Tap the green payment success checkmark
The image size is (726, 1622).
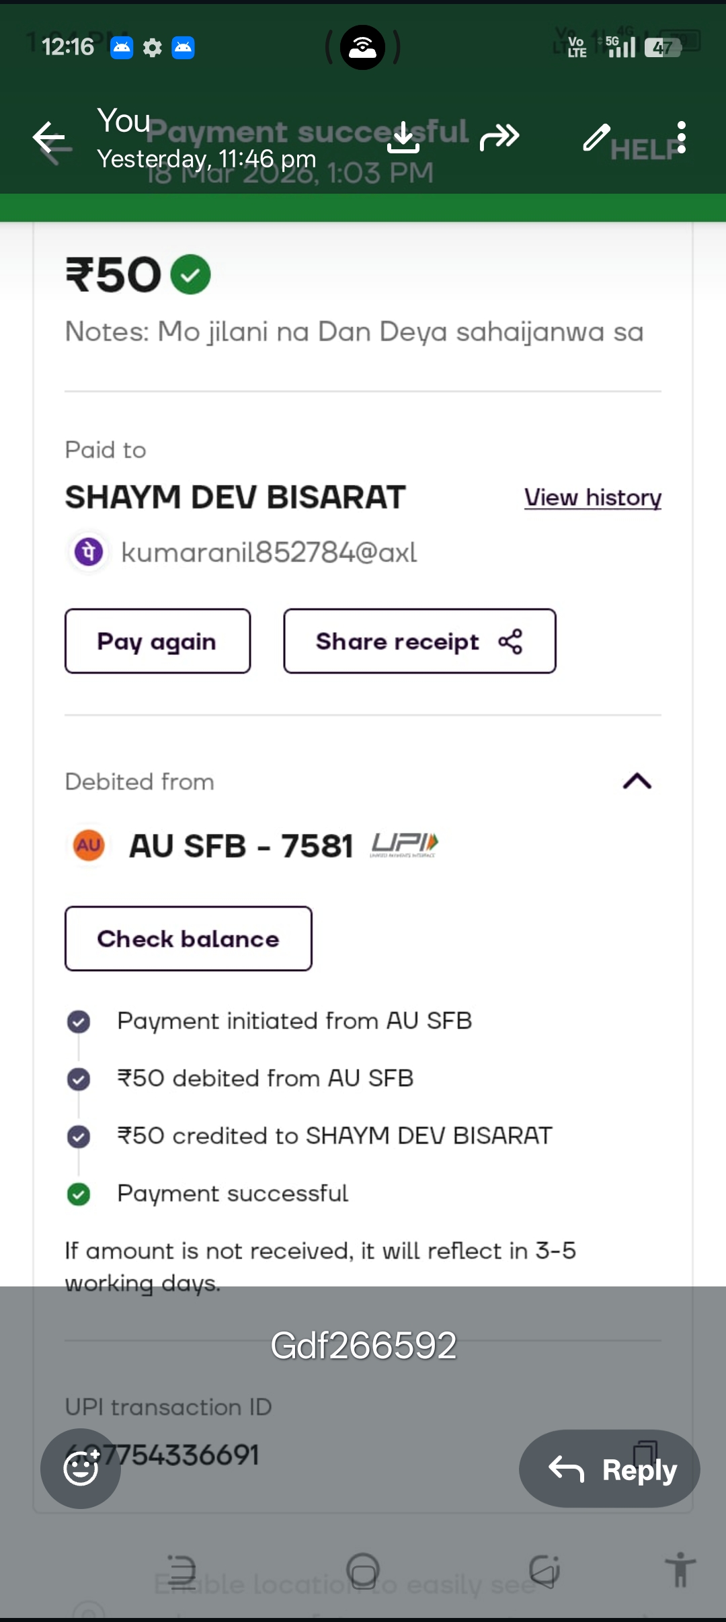click(x=191, y=274)
